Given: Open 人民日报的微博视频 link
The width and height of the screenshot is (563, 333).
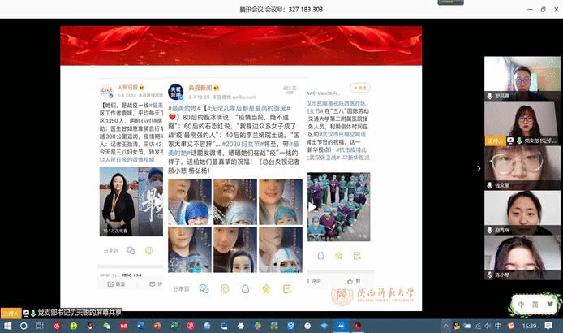Looking at the screenshot, I should tap(127, 159).
